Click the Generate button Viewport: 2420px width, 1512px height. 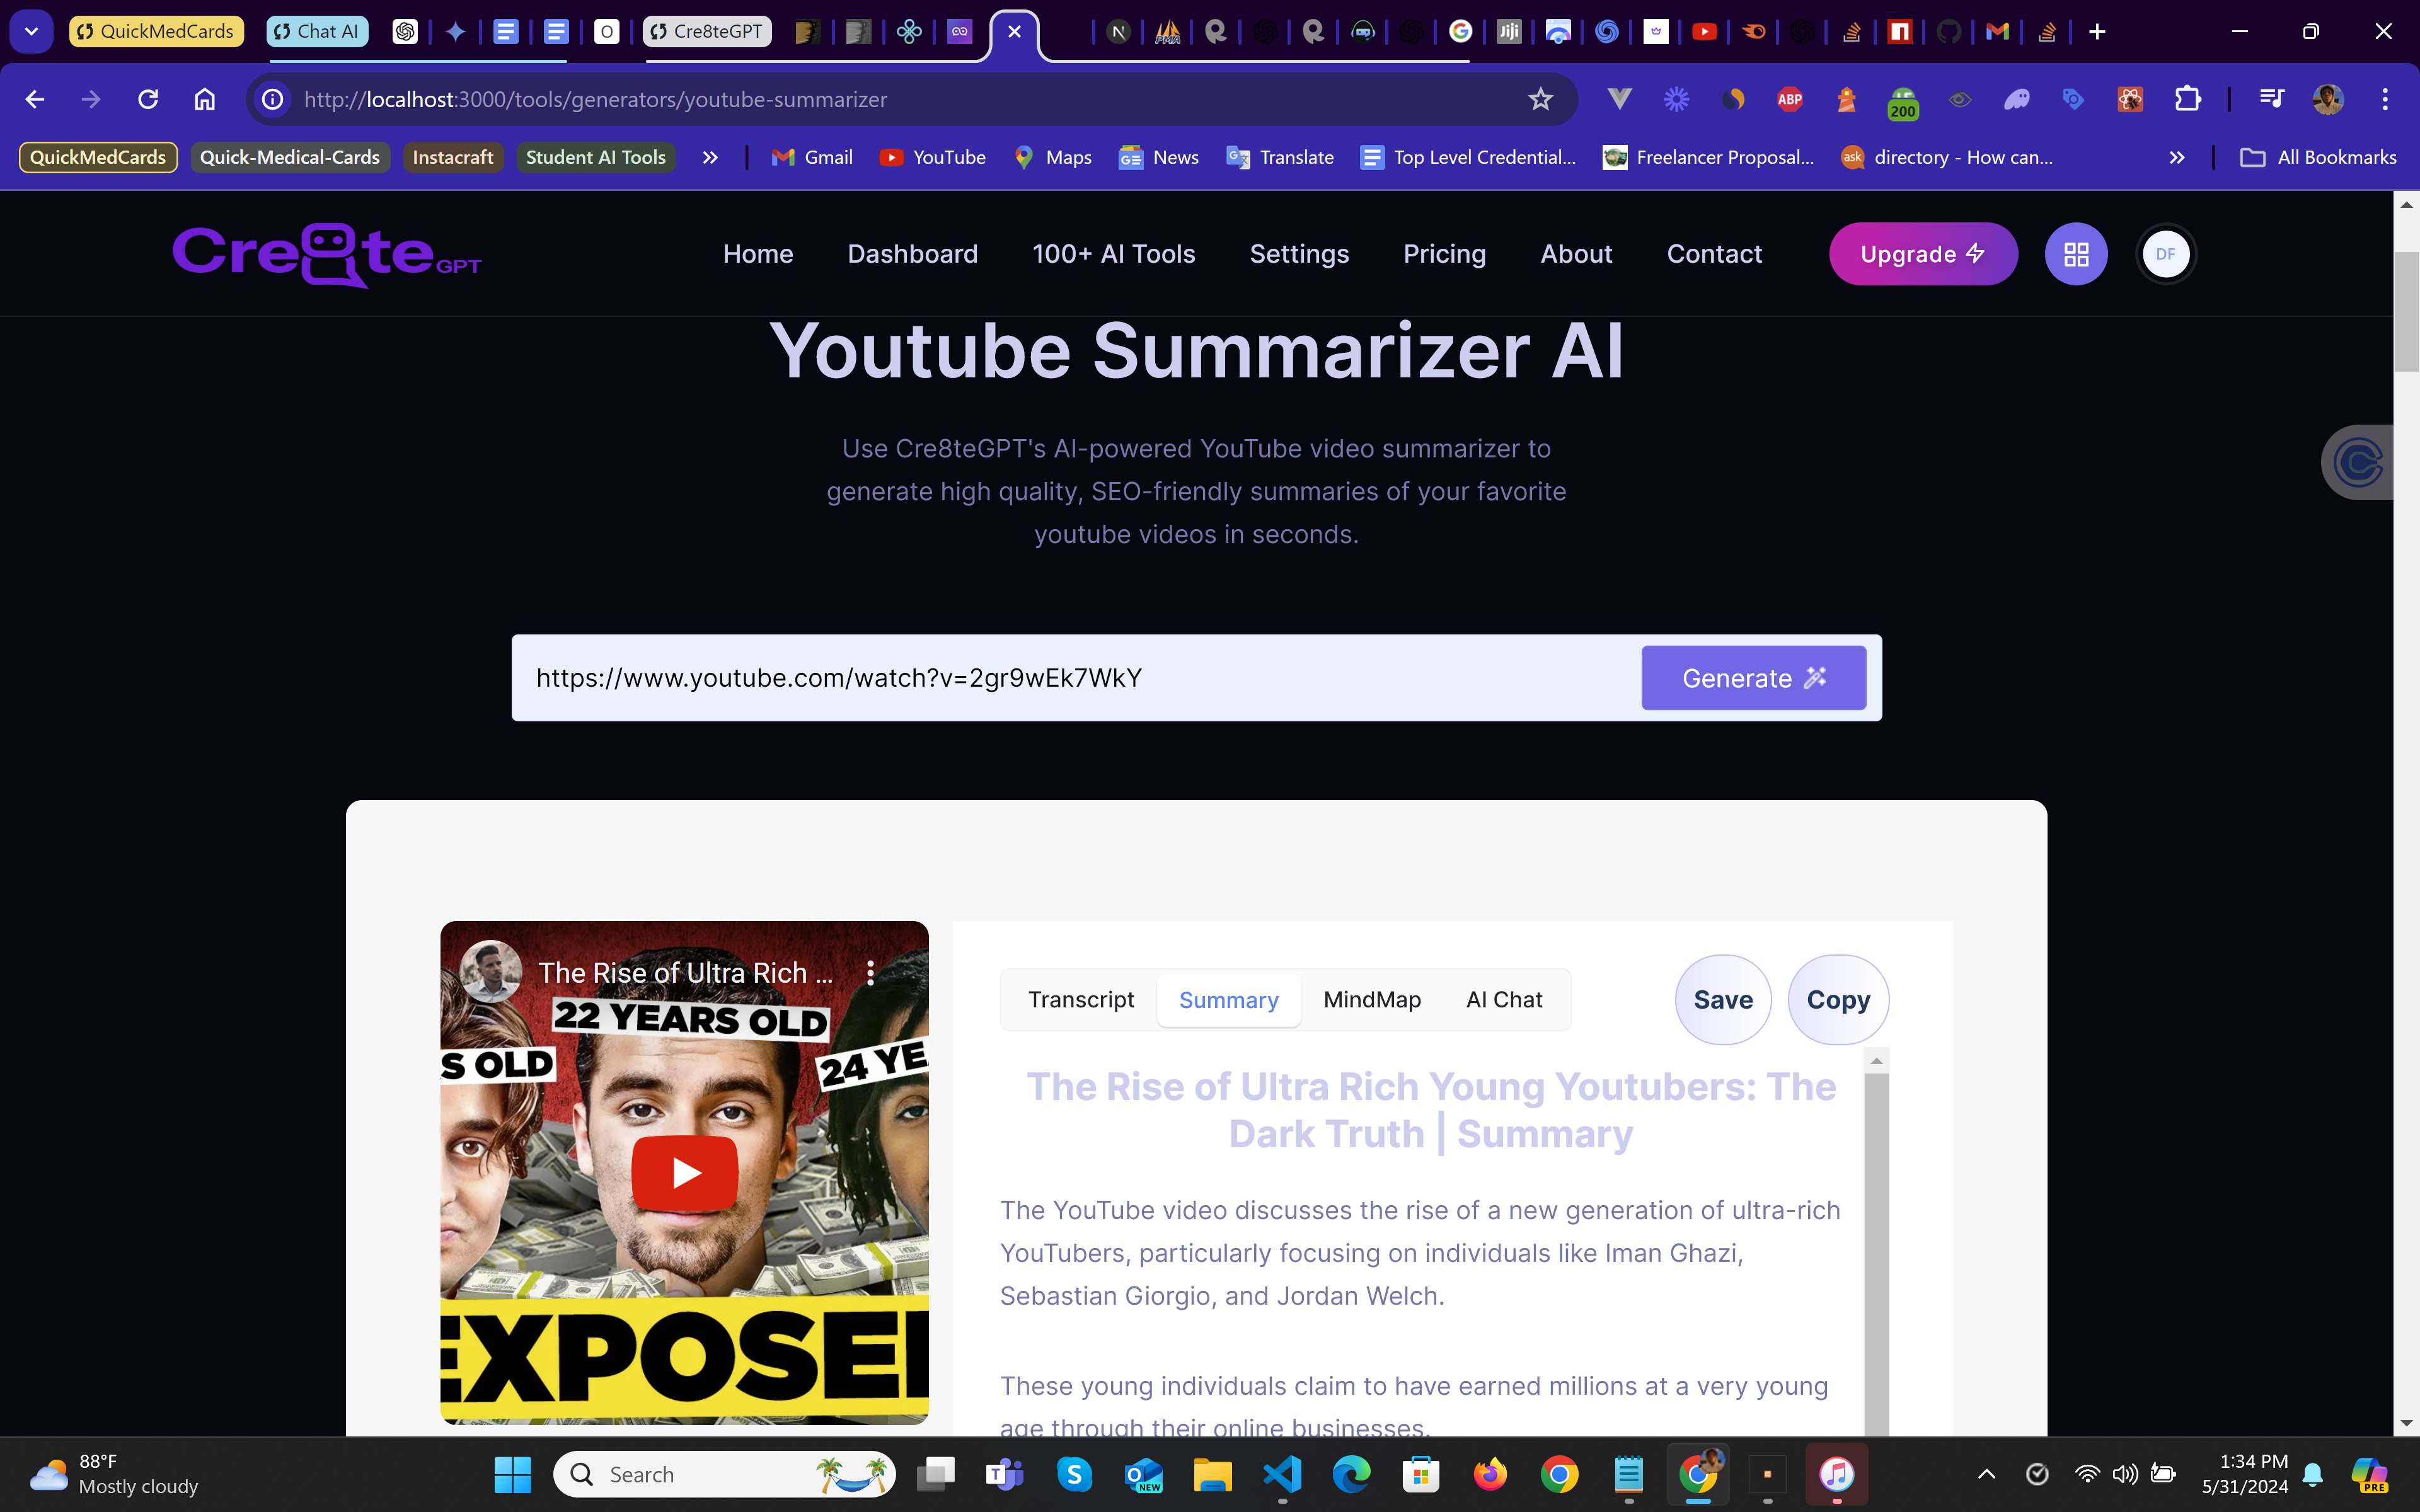[x=1753, y=678]
